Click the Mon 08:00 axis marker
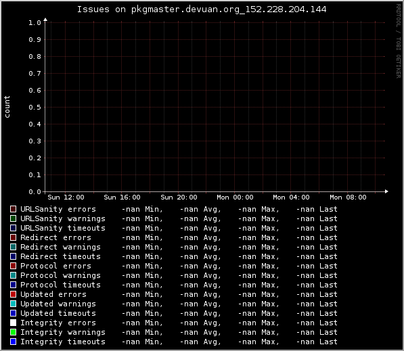The height and width of the screenshot is (351, 404). pyautogui.click(x=348, y=197)
